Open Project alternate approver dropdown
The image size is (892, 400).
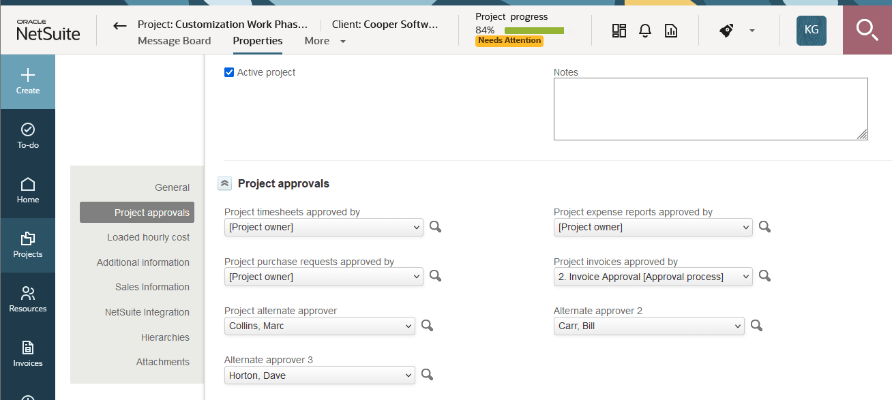point(319,326)
